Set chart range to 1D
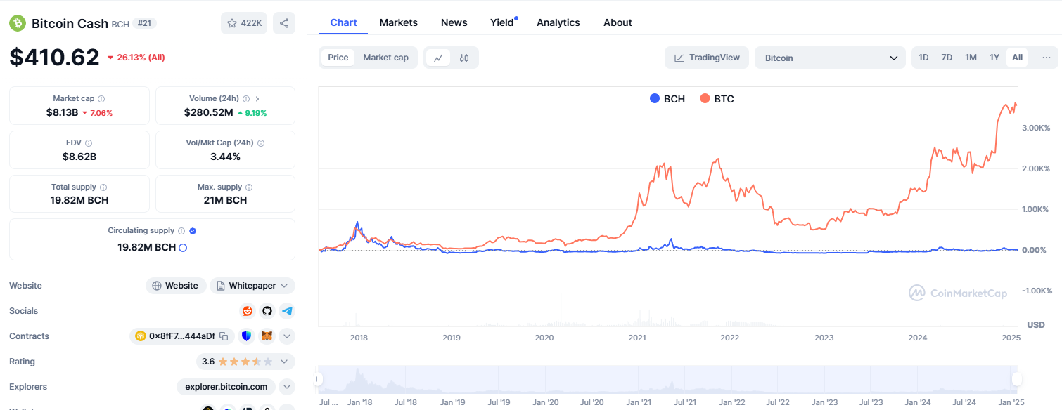 point(923,58)
